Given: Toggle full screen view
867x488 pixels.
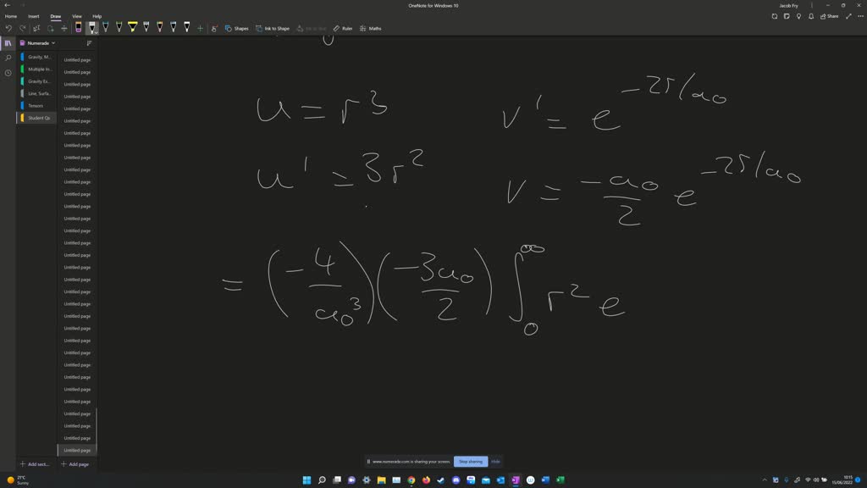Looking at the screenshot, I should (x=848, y=16).
